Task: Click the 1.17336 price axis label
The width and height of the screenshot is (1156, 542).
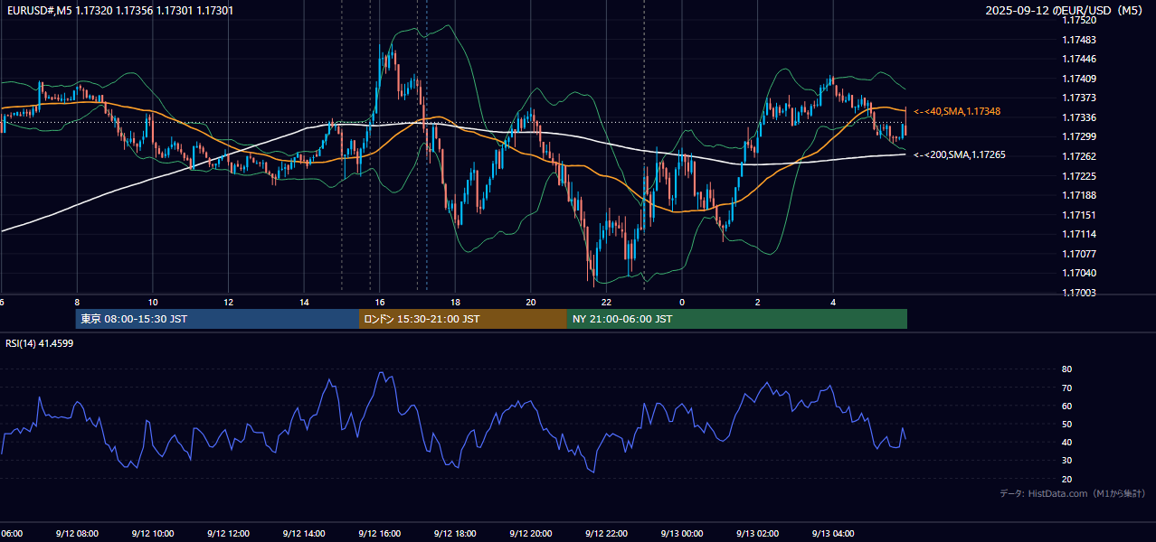Action: click(1079, 117)
